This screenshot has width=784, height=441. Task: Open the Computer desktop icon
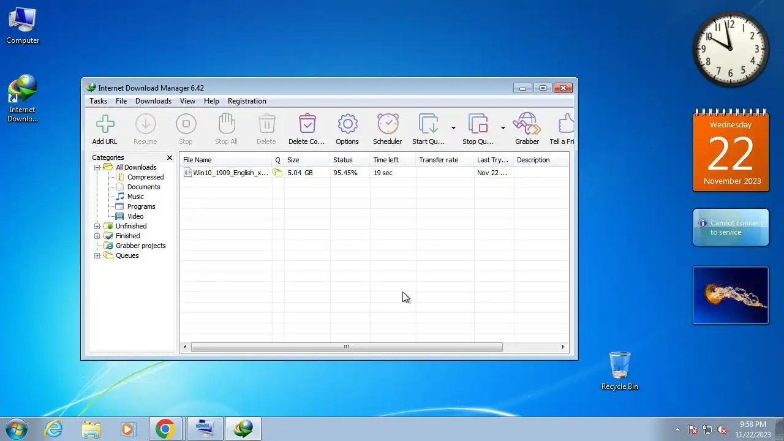tap(23, 26)
